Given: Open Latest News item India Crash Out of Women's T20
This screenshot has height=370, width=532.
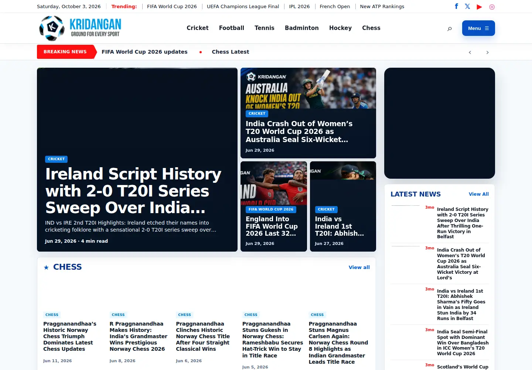Looking at the screenshot, I should (x=461, y=264).
